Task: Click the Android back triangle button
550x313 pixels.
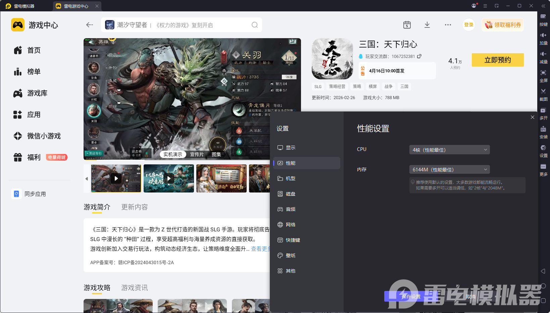Action: pyautogui.click(x=543, y=271)
